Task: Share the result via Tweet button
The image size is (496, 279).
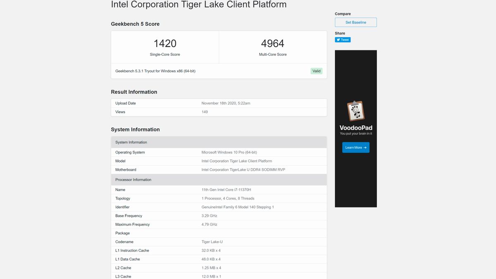Action: [343, 40]
